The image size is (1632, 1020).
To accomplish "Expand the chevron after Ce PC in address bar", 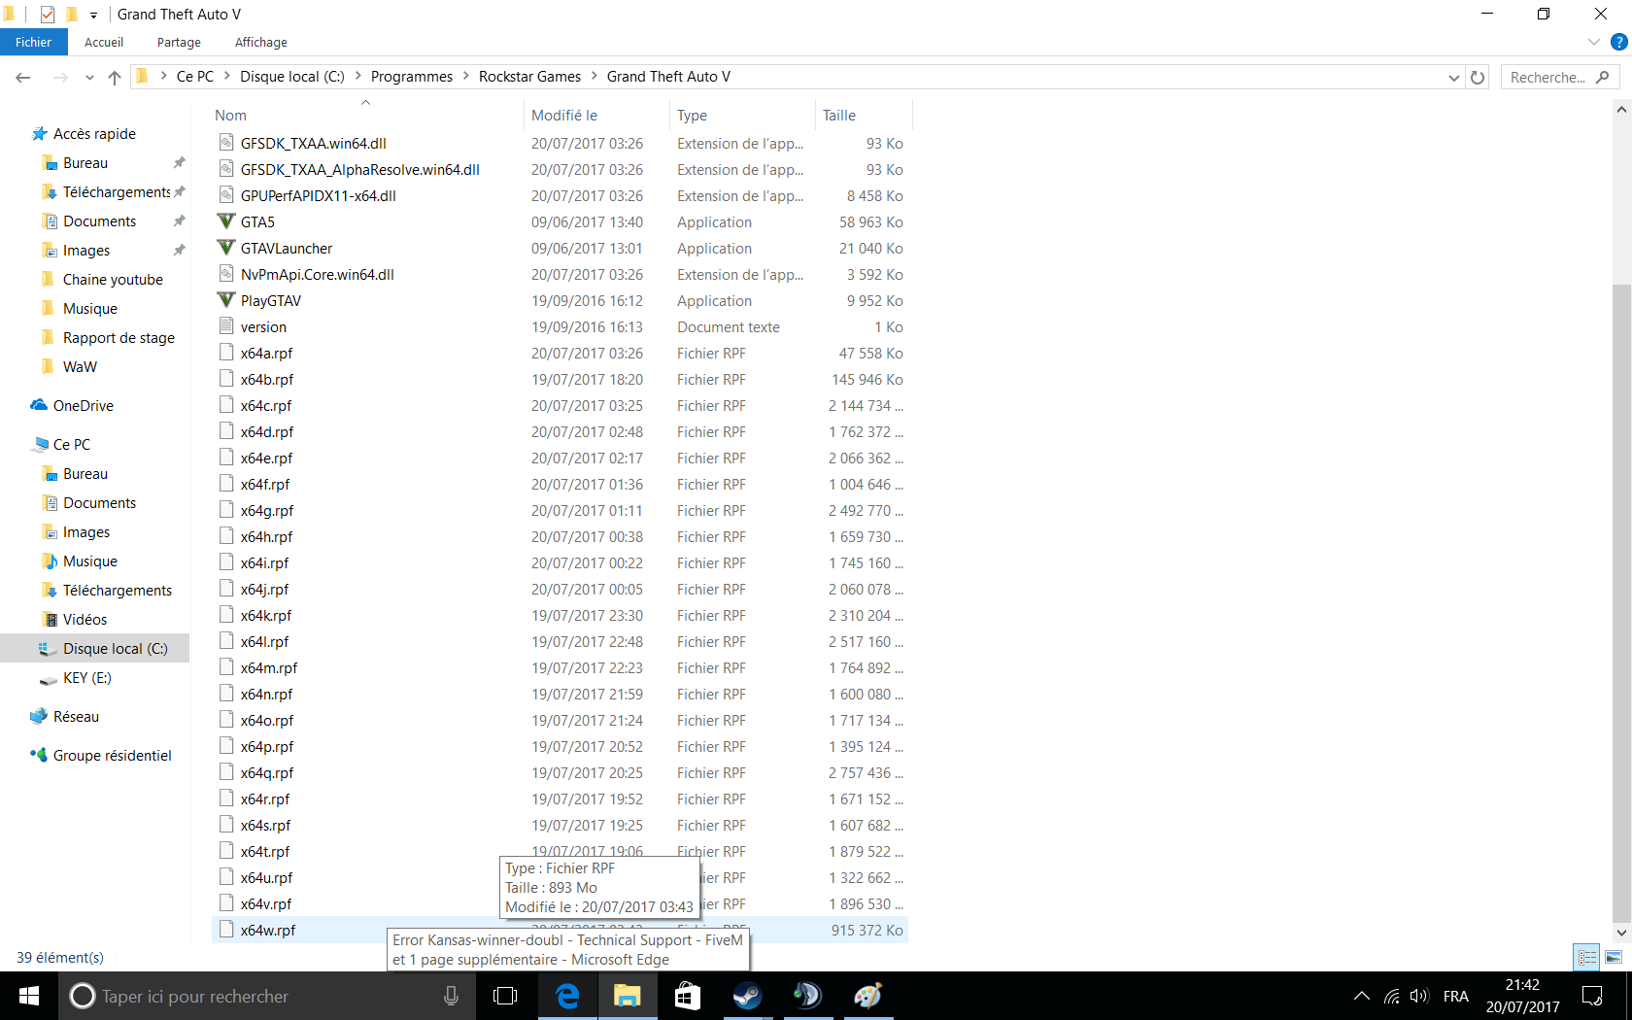I will coord(226,76).
